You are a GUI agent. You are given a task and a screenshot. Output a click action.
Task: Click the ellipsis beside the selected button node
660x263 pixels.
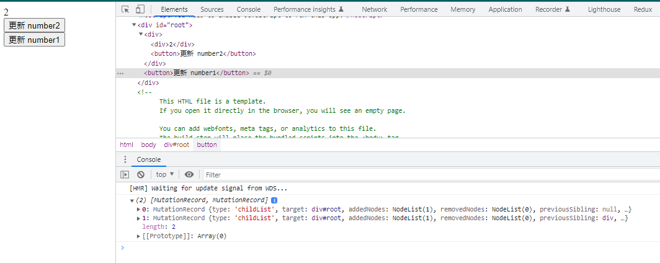click(x=120, y=73)
